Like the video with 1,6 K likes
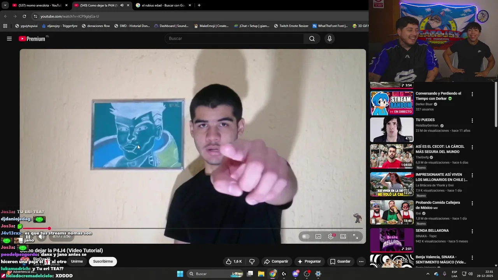Viewport: 498px width, 280px height. click(234, 261)
